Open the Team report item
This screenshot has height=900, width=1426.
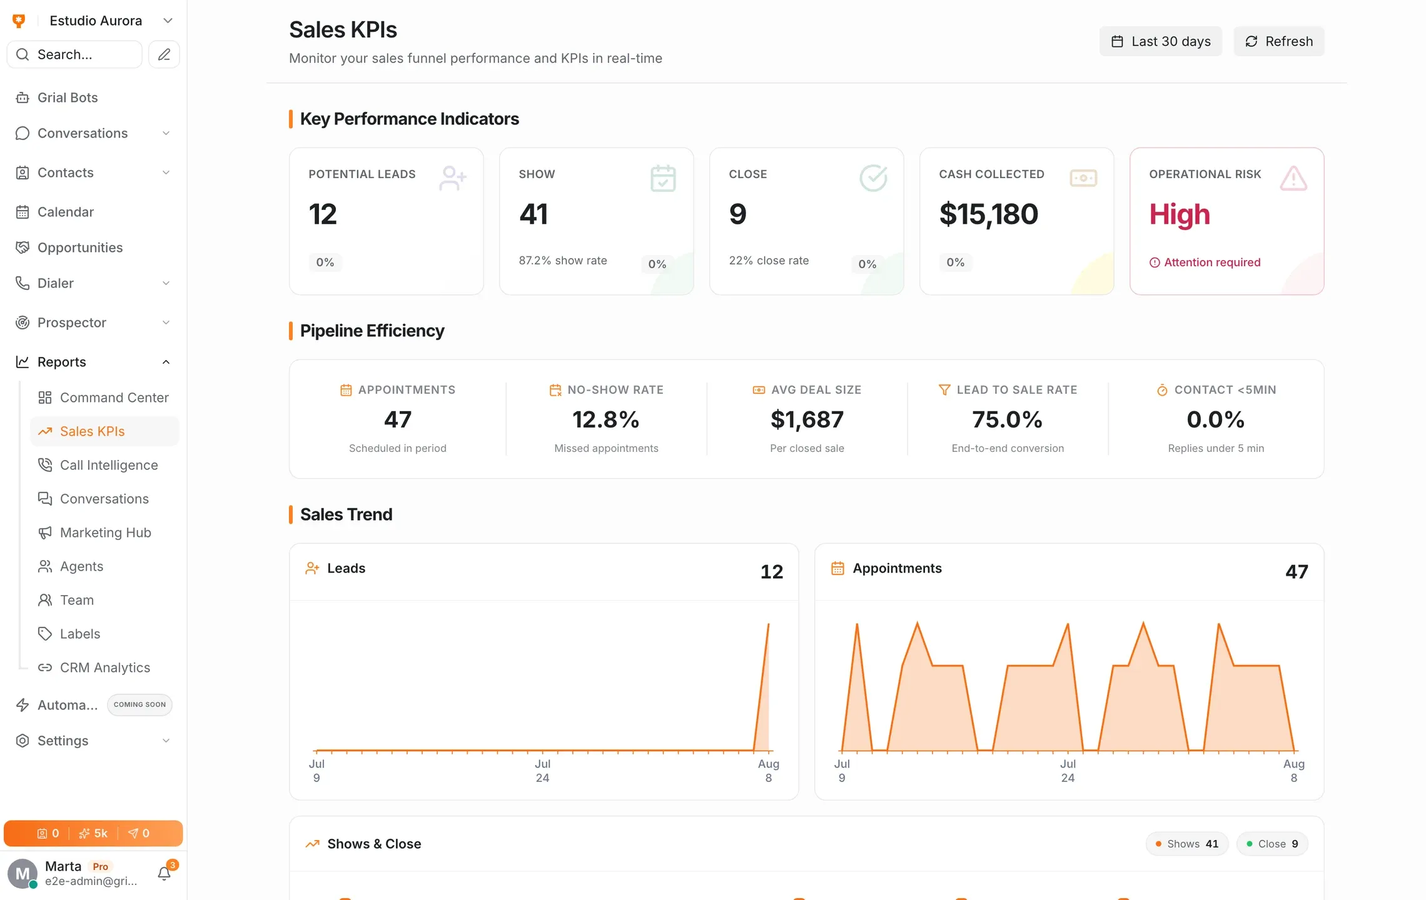click(x=104, y=600)
